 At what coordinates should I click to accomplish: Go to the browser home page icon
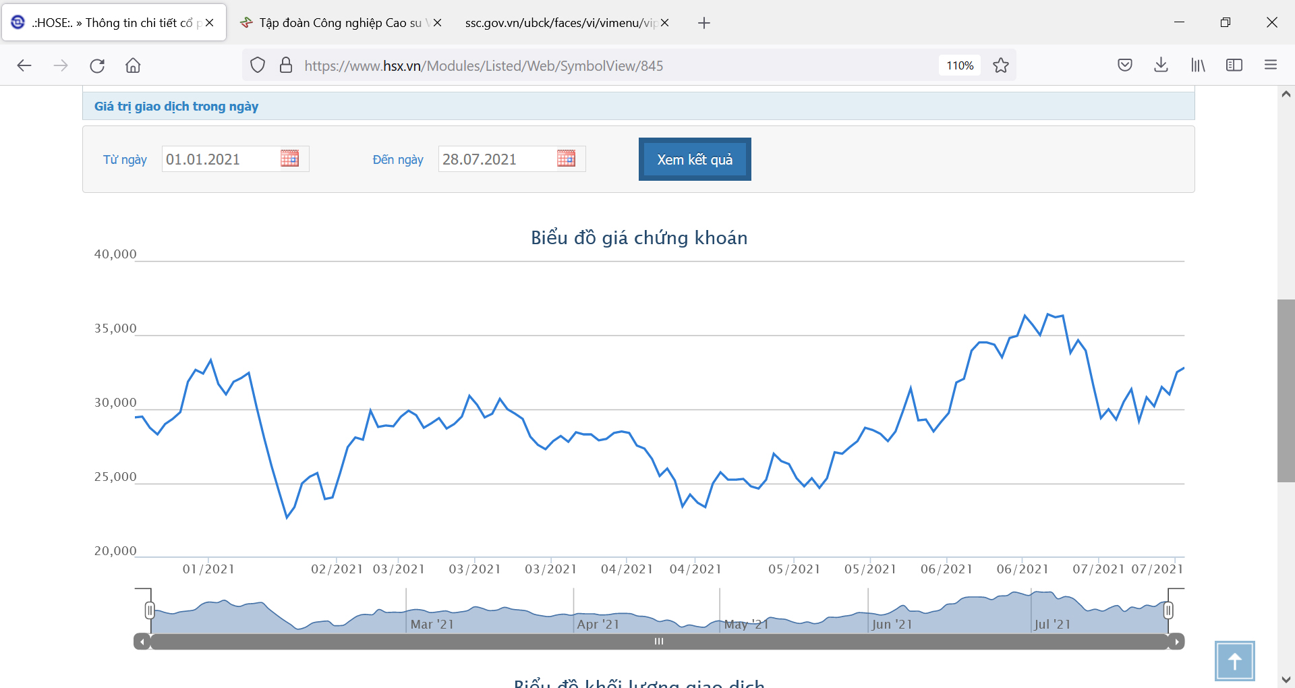pos(133,65)
